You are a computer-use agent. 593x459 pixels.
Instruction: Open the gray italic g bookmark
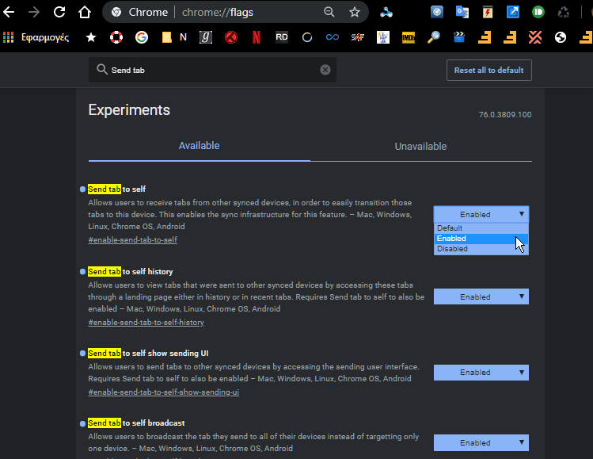coord(206,37)
